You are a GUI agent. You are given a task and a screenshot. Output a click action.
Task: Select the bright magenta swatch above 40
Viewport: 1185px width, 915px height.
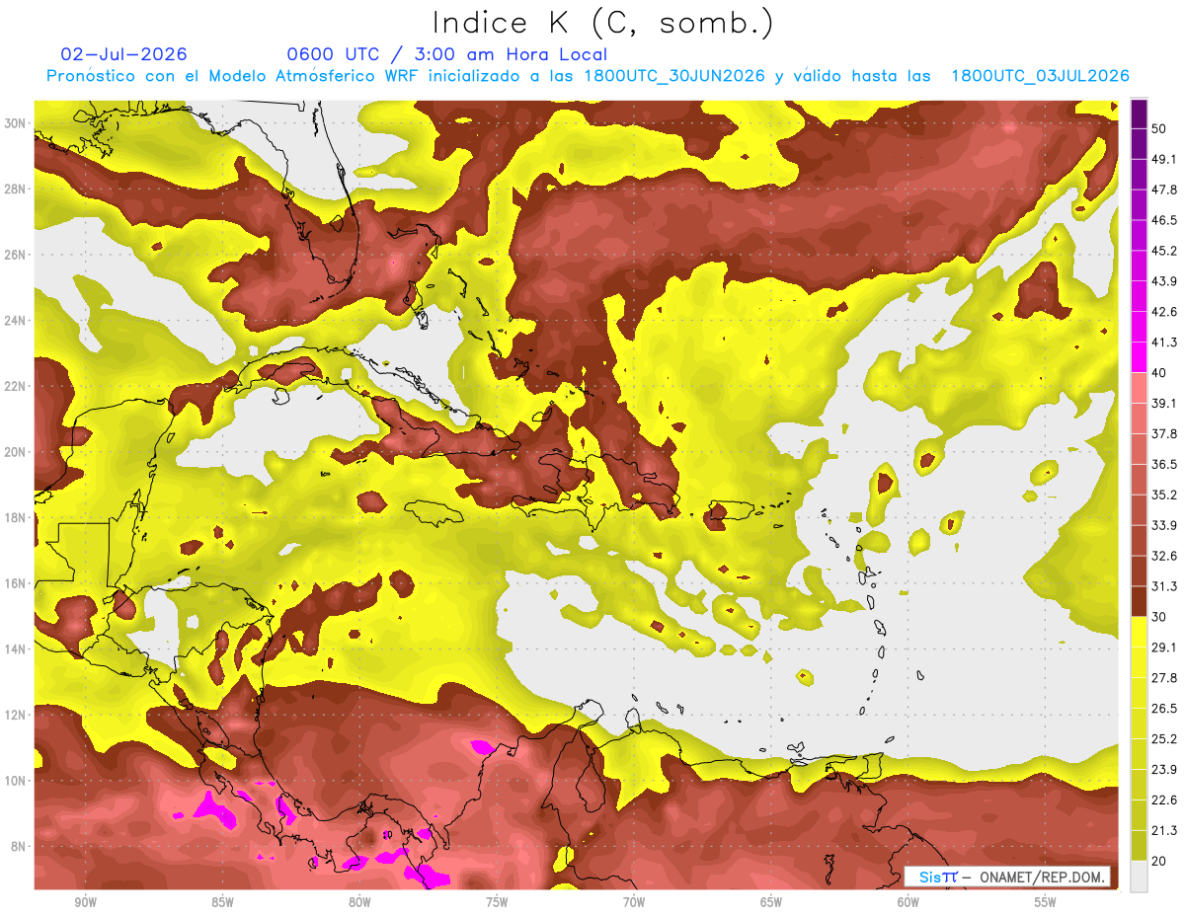click(1140, 357)
